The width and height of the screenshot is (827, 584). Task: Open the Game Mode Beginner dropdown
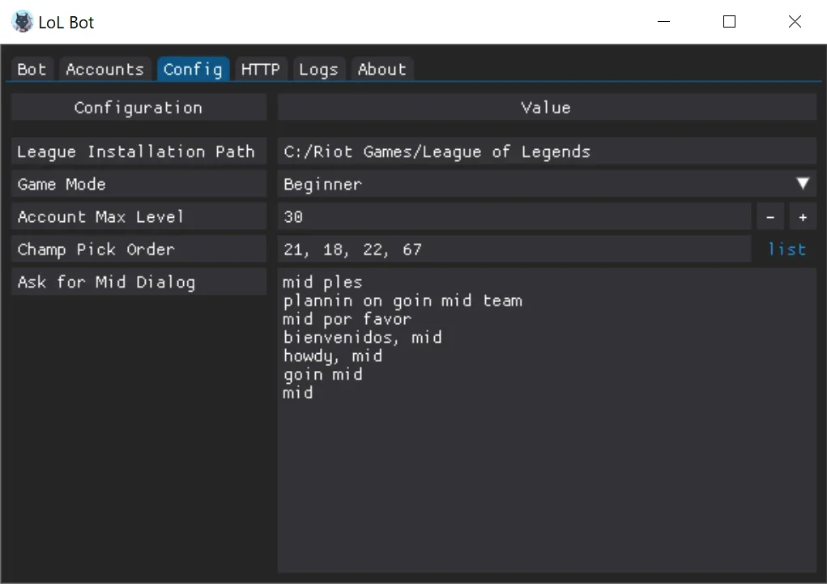pos(547,185)
